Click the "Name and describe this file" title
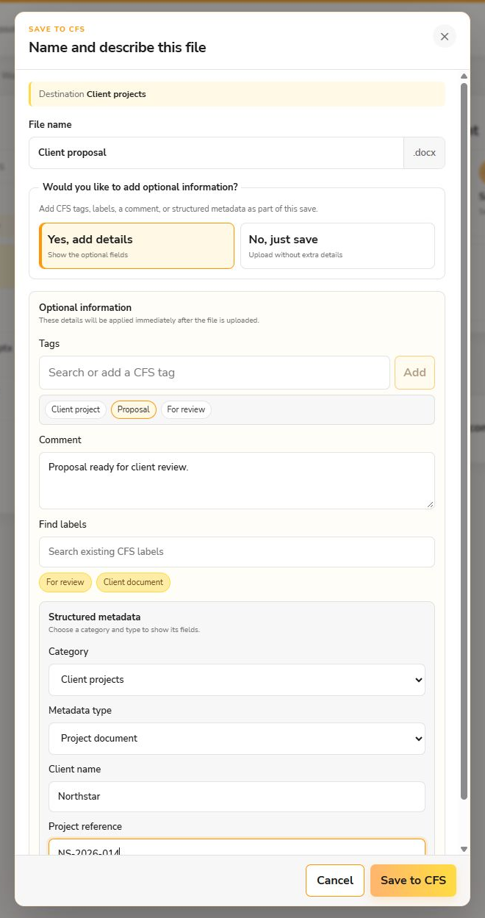 click(x=118, y=48)
